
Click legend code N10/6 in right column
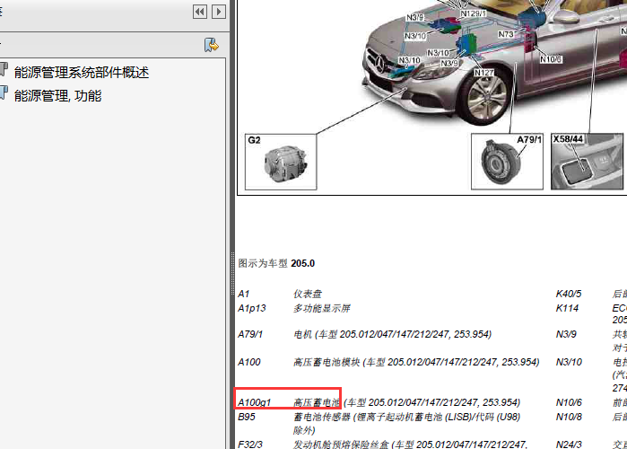click(x=569, y=402)
